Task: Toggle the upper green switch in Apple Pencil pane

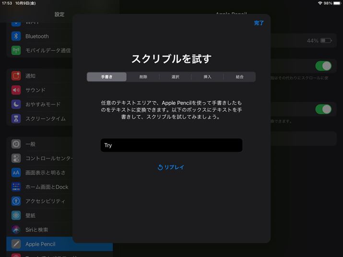Action: [x=323, y=66]
